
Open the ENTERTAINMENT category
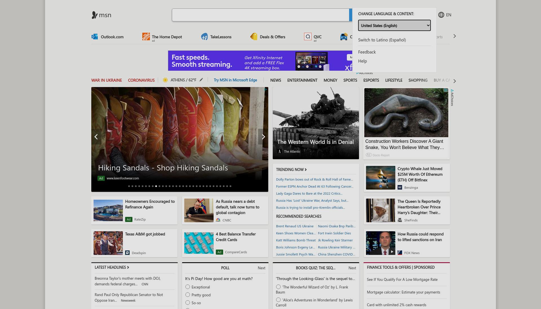tap(302, 80)
